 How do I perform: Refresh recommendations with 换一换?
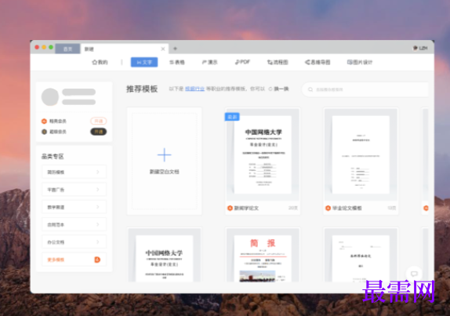point(278,89)
